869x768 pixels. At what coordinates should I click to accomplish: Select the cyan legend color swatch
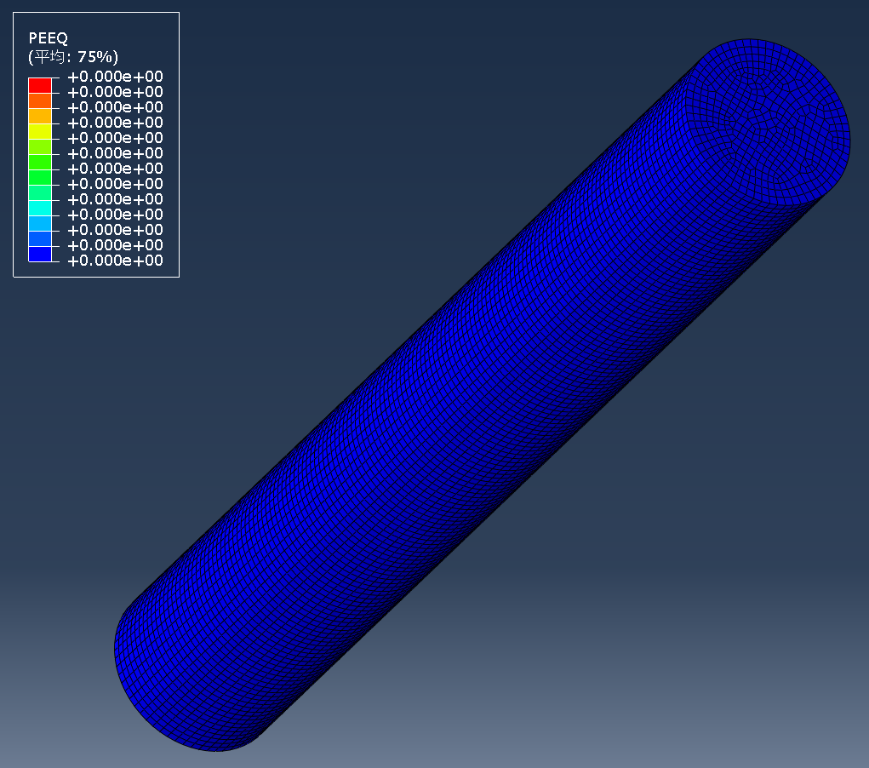40,209
